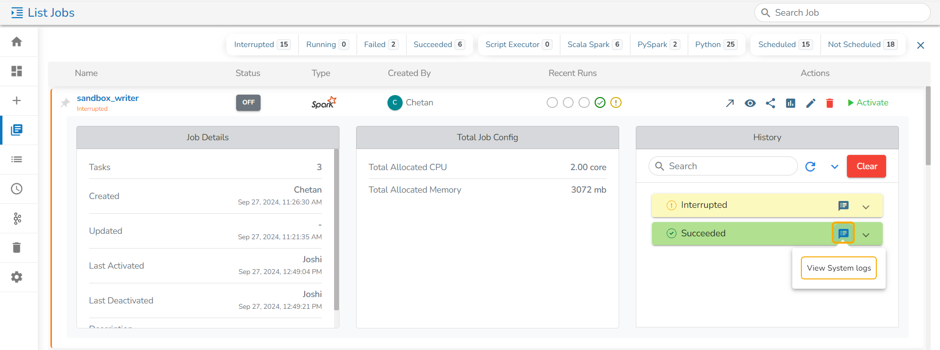The width and height of the screenshot is (940, 350).
Task: Click the Search Job input field
Action: (843, 13)
